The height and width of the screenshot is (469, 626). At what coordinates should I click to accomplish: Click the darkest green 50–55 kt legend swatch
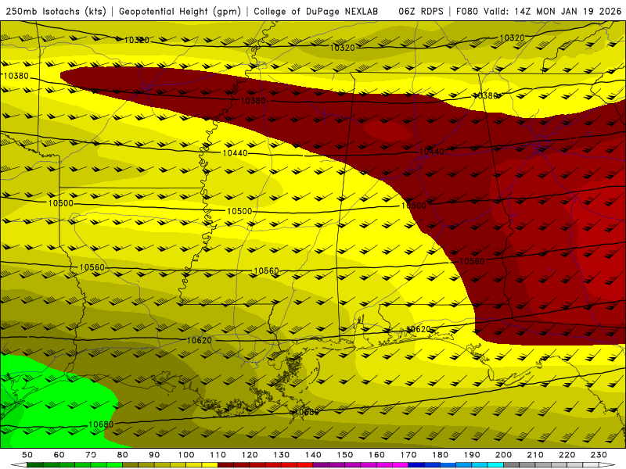pyautogui.click(x=34, y=465)
